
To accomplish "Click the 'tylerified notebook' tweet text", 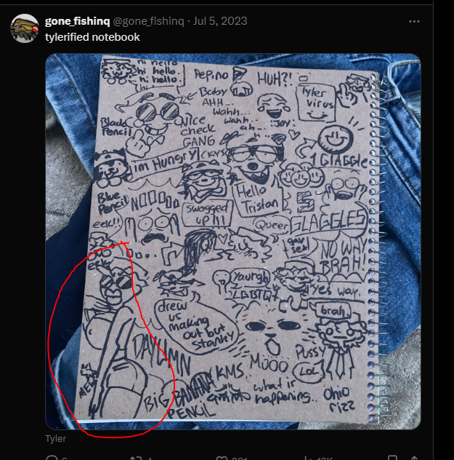I will click(92, 37).
